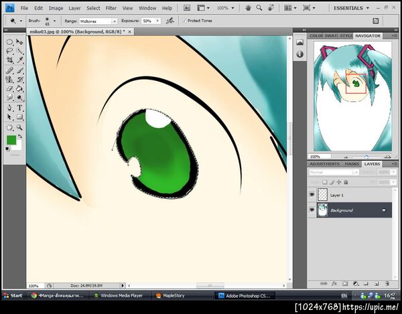The height and width of the screenshot is (314, 402).
Task: Add a layer mask
Action: 345,283
